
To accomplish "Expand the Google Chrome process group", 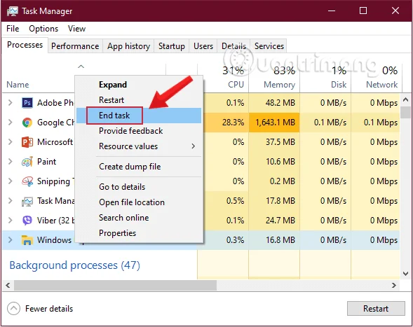I will 11,123.
